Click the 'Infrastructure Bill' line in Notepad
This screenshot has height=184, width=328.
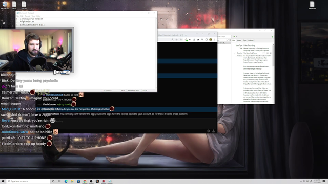[x=30, y=25]
